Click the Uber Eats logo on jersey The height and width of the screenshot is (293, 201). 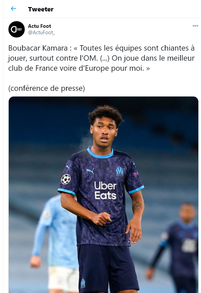105,191
